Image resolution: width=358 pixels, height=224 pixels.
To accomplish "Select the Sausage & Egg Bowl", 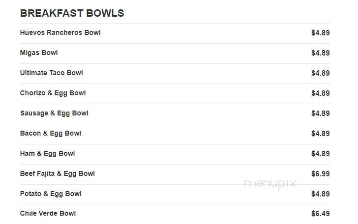I will point(54,113).
